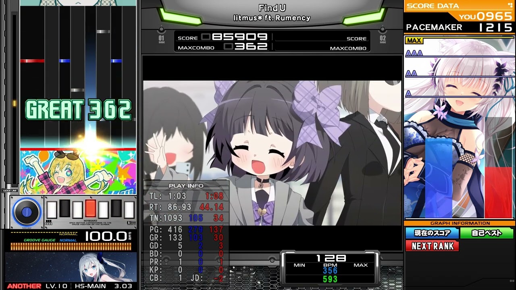Click the PG count 416
Screen dimensions: 516x290
click(175, 230)
